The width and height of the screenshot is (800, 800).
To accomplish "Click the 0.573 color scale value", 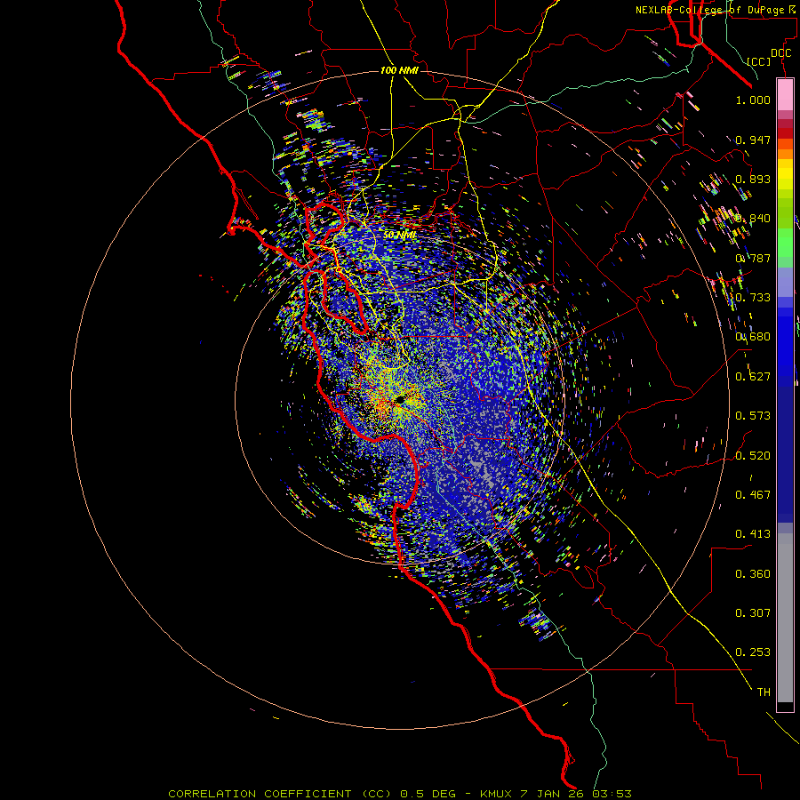I will coord(753,416).
